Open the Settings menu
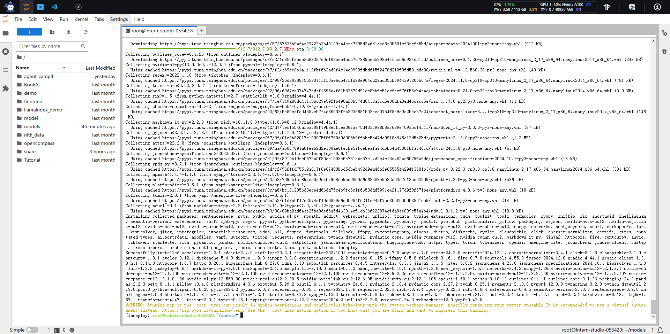This screenshot has width=670, height=334. point(119,19)
